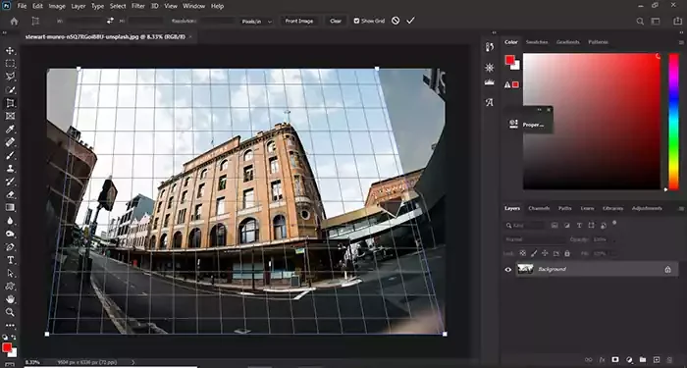Select the Eyedropper tool

pos(10,130)
